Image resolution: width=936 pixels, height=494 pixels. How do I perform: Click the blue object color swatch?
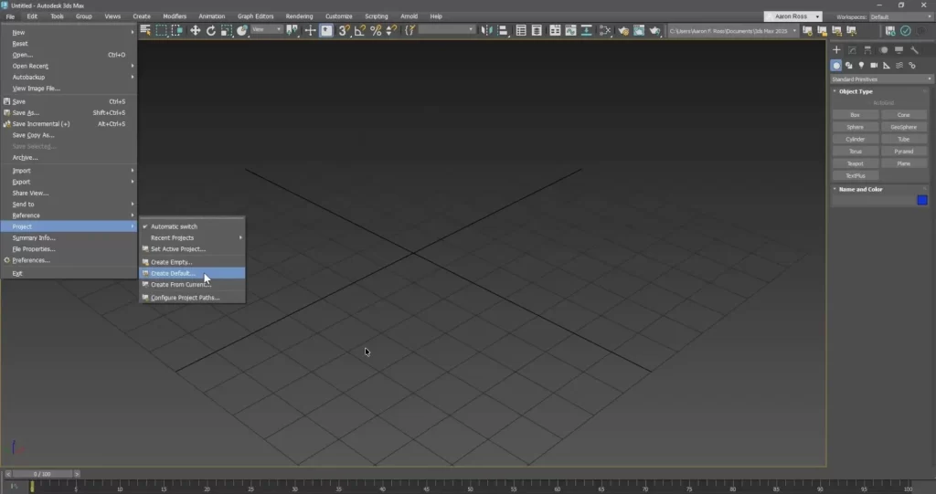click(x=922, y=201)
